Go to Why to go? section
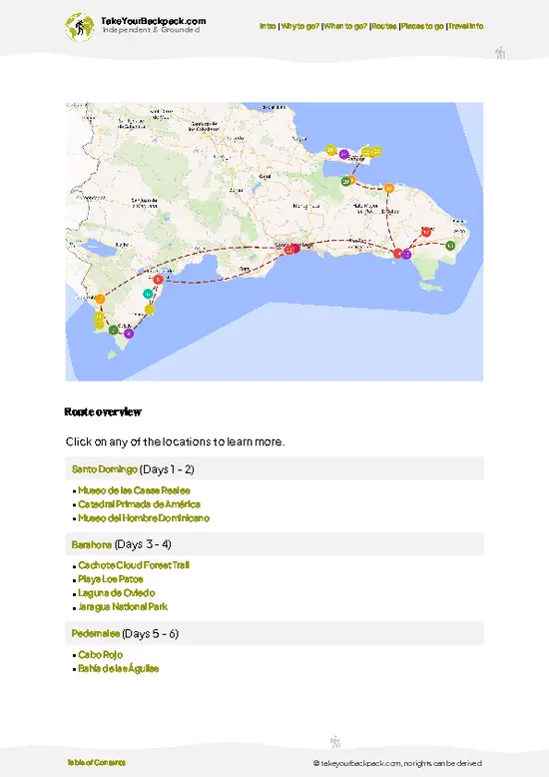549x777 pixels. pos(300,26)
